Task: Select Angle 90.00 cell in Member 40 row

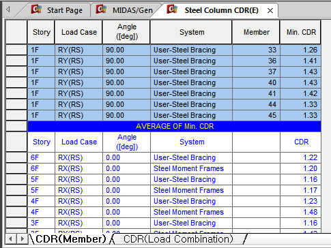Action: coord(127,82)
